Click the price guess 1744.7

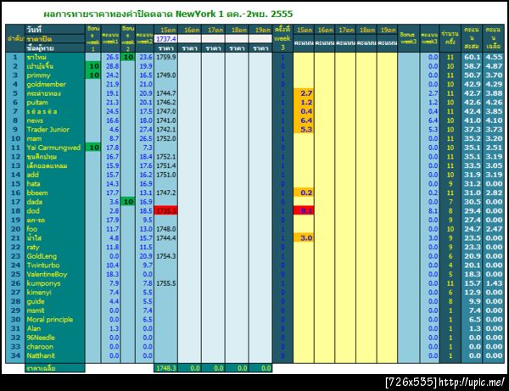point(166,93)
